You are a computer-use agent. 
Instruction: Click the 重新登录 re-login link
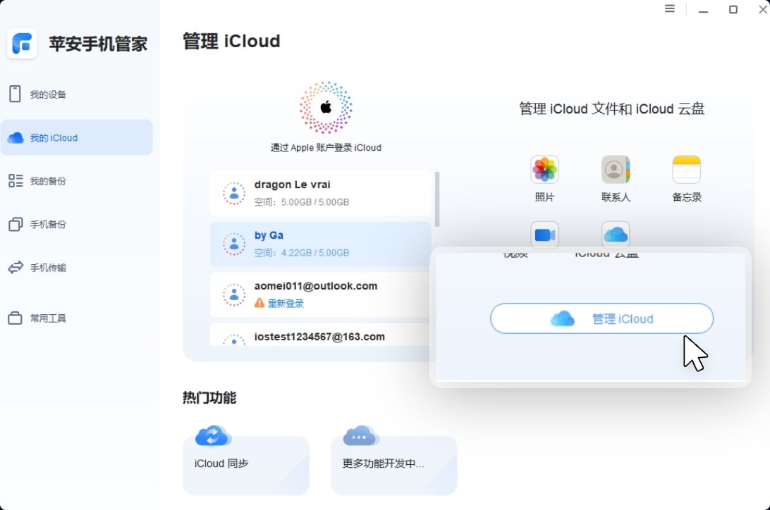click(x=286, y=303)
